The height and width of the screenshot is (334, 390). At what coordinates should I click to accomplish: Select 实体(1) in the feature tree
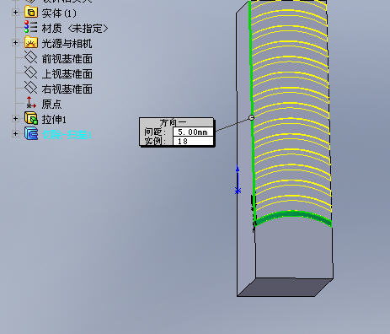tap(59, 13)
